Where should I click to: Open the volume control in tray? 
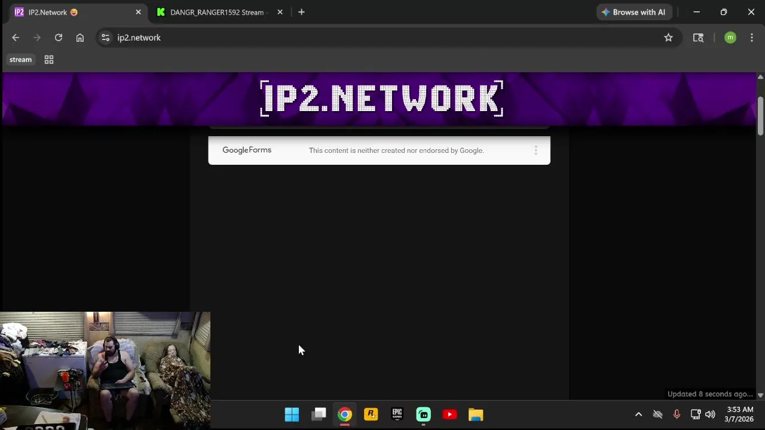click(710, 414)
